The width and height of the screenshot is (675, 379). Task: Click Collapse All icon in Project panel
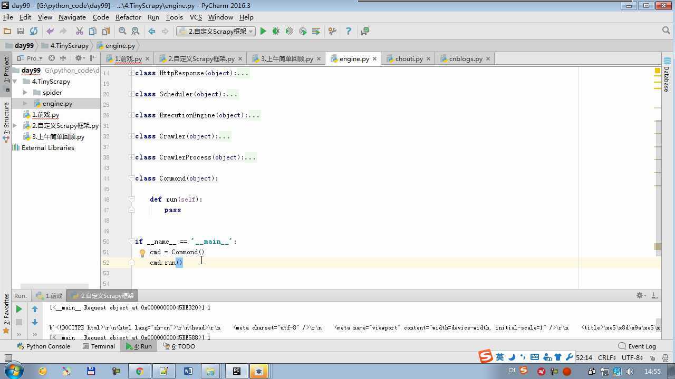click(63, 58)
